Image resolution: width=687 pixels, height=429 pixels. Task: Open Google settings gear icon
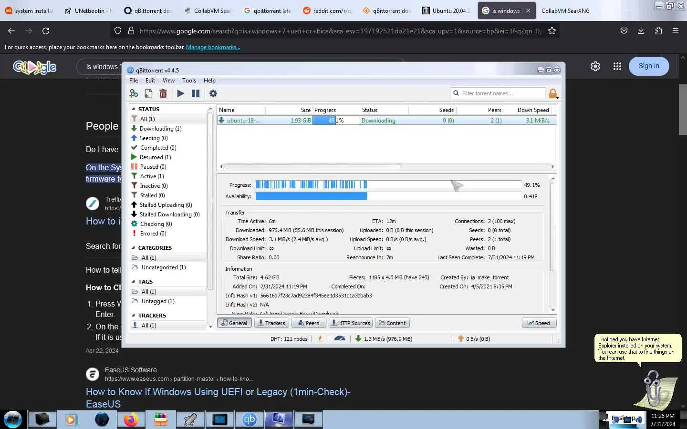click(x=595, y=66)
